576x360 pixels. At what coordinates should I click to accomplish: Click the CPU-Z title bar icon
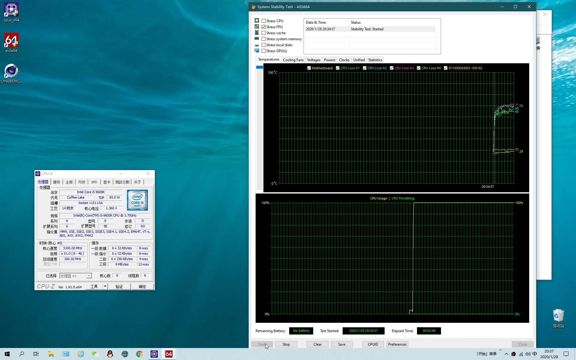pos(38,174)
